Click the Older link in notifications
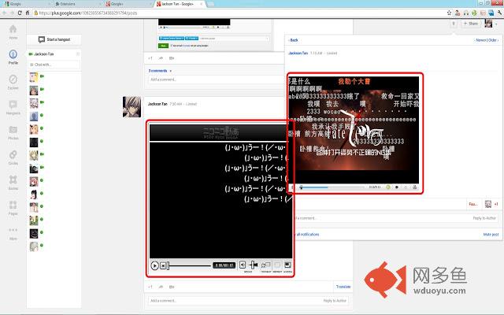Image resolution: width=504 pixels, height=315 pixels. [494, 40]
